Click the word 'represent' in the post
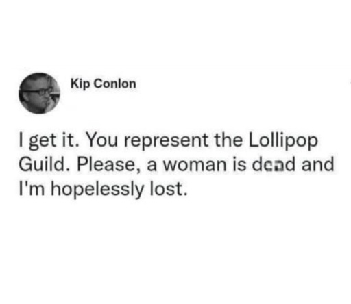 [x=166, y=141]
